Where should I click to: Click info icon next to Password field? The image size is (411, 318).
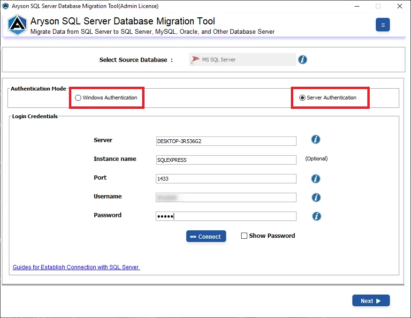tap(316, 216)
